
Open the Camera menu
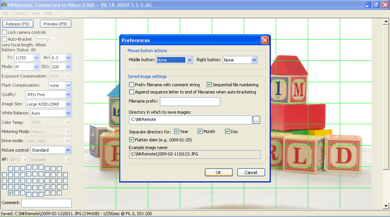(x=20, y=13)
